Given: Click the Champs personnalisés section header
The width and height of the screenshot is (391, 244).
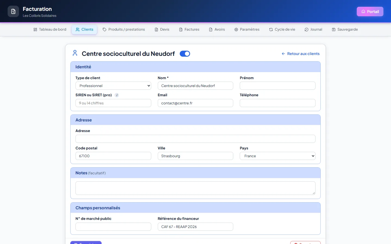Looking at the screenshot, I should 195,208.
